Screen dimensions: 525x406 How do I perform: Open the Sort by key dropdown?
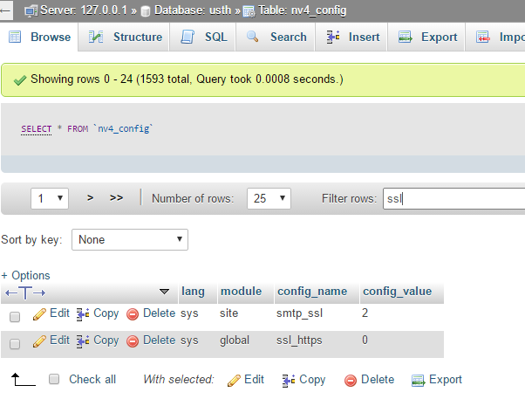130,240
